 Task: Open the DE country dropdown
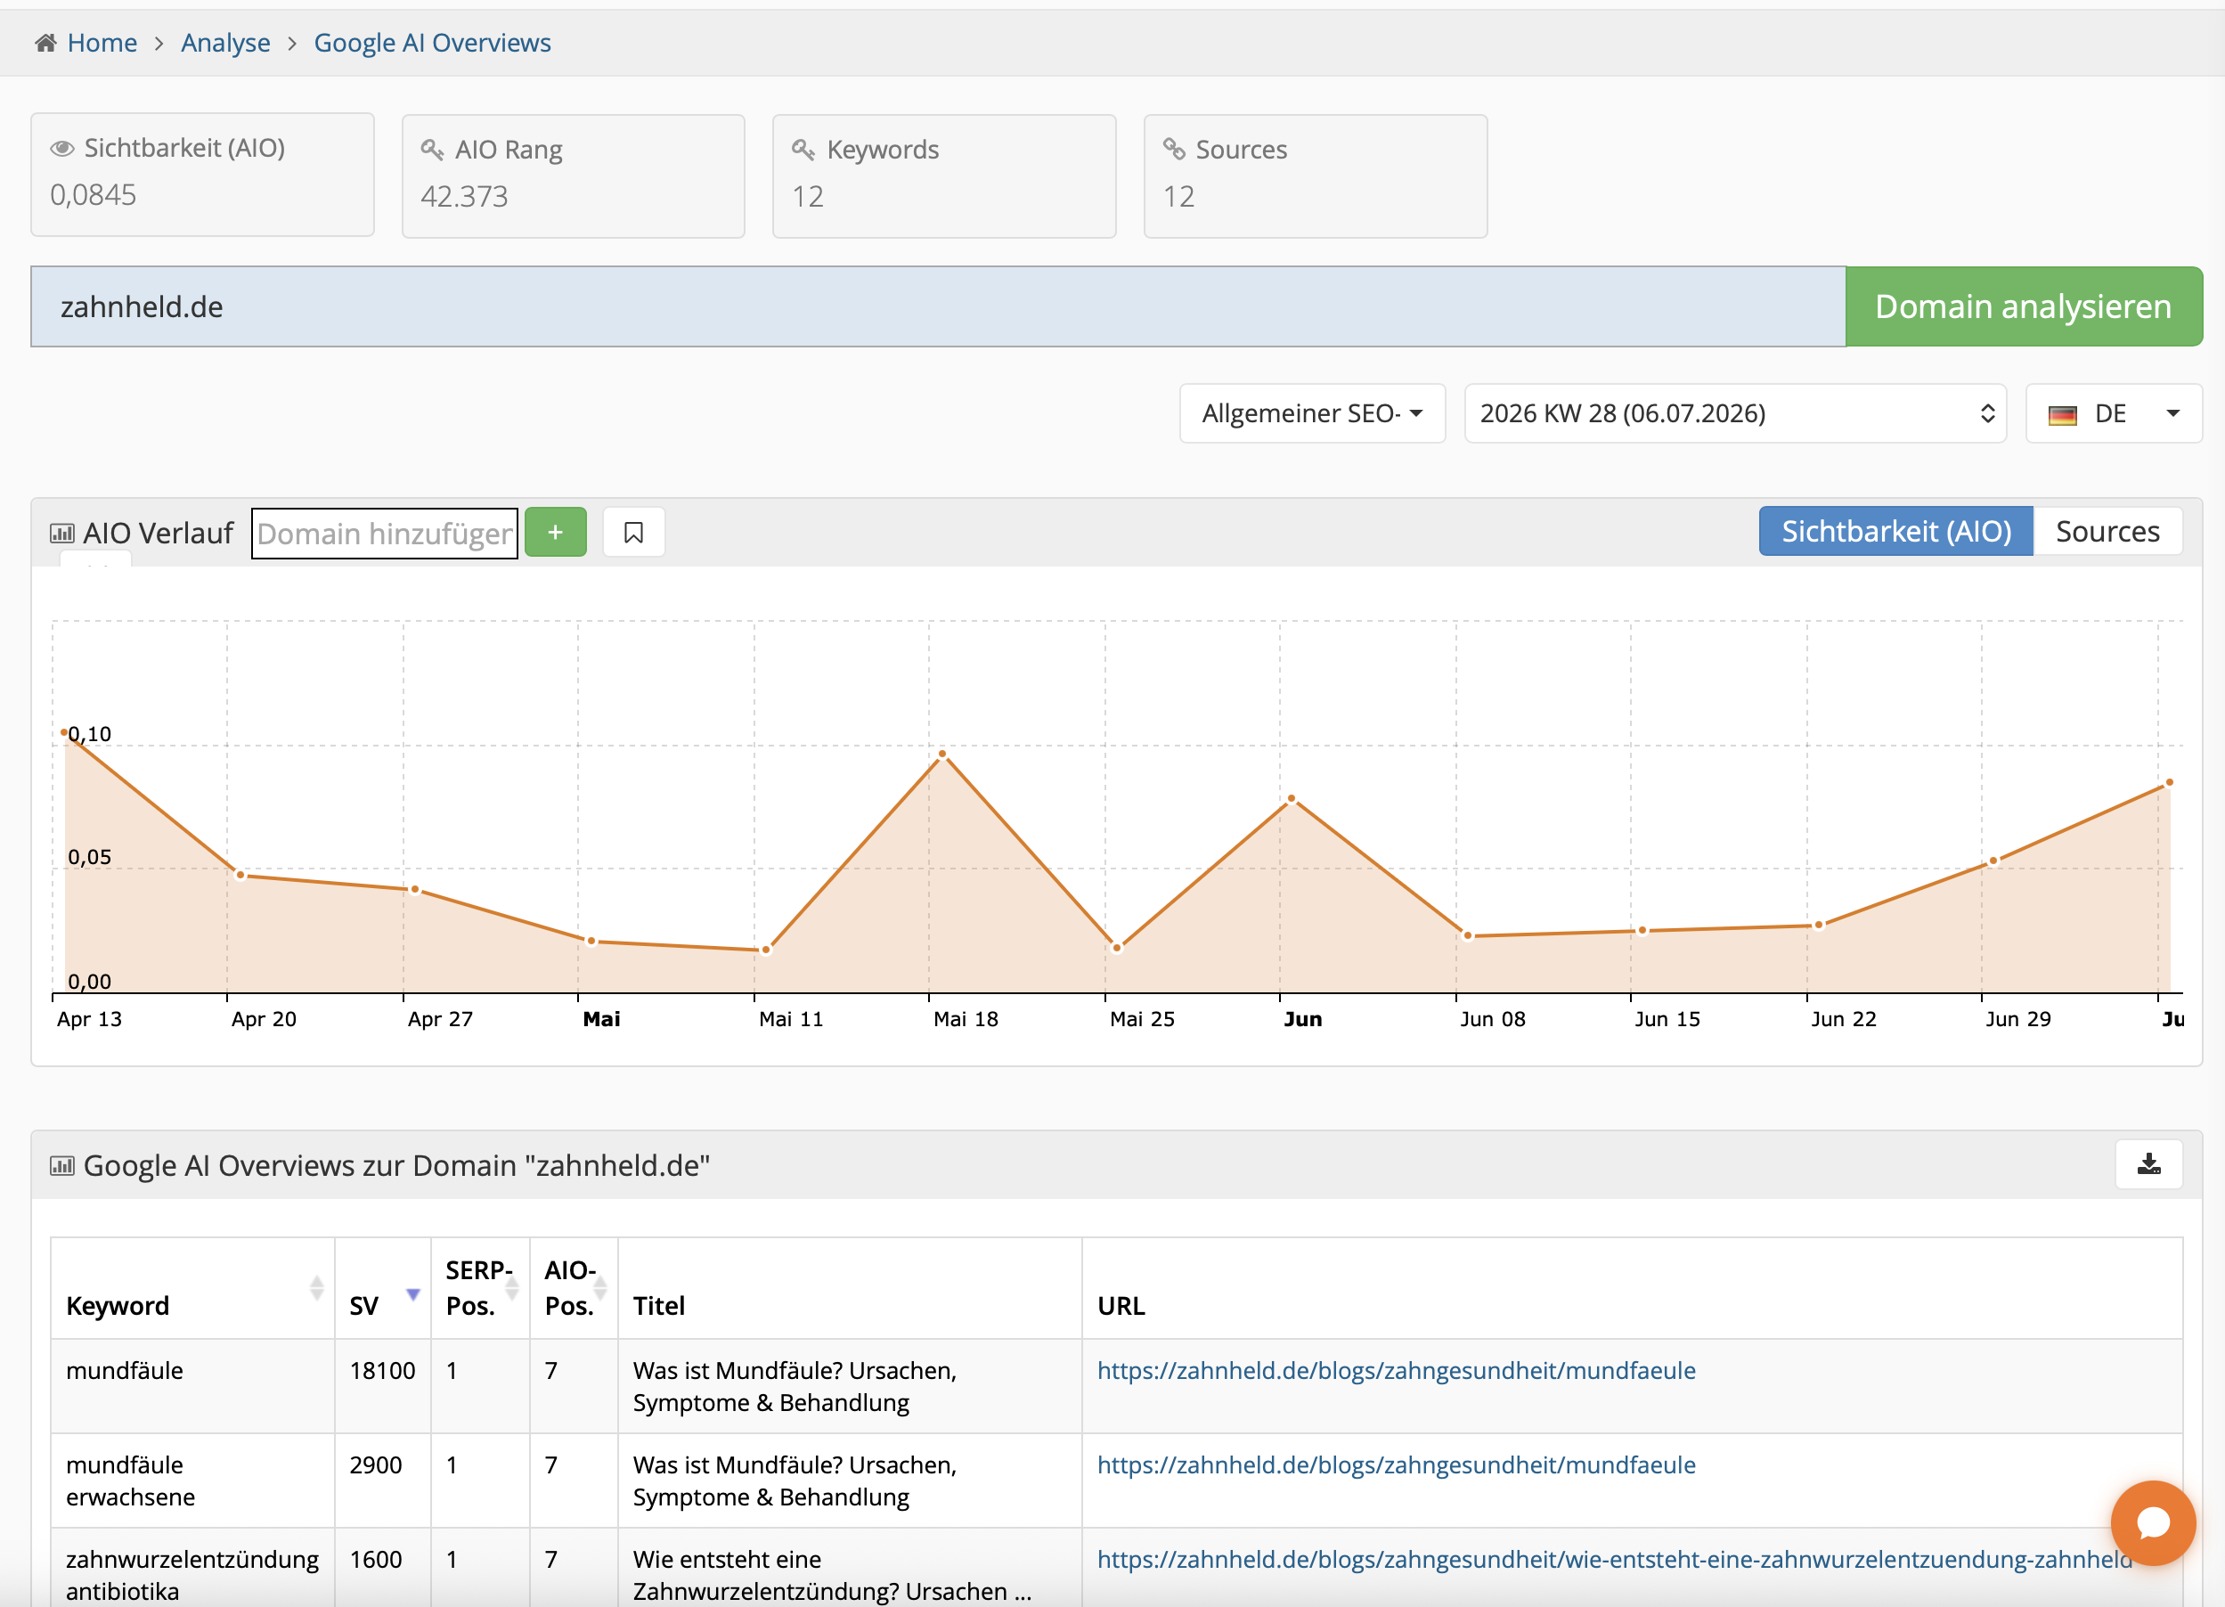pyautogui.click(x=2113, y=413)
